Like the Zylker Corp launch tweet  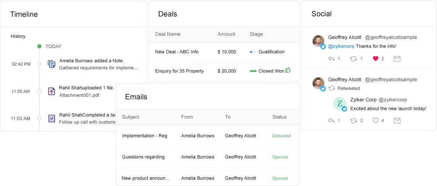coord(375,121)
